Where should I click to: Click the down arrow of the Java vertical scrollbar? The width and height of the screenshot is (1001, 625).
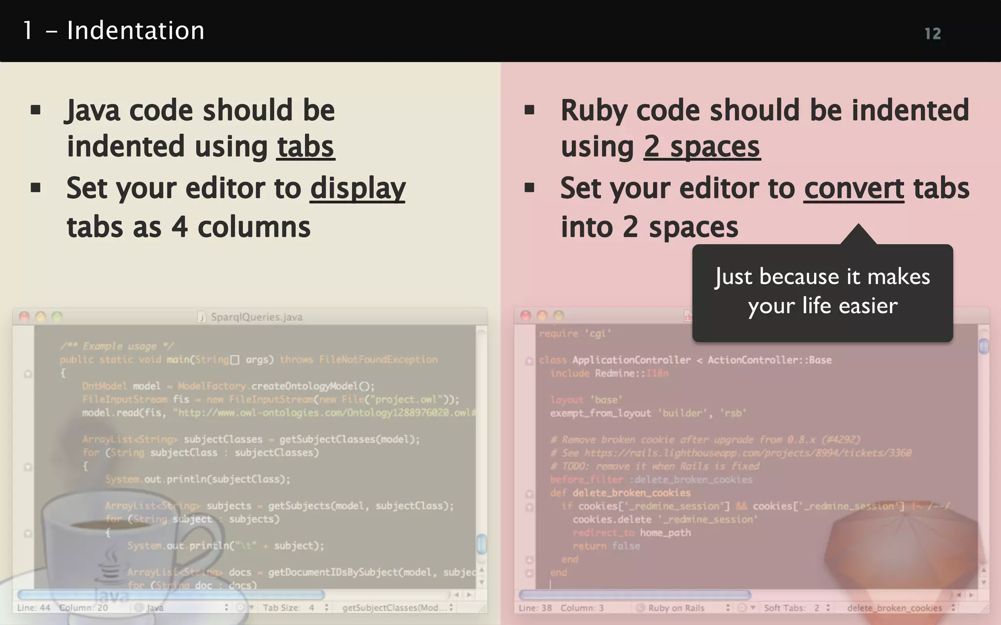(481, 582)
